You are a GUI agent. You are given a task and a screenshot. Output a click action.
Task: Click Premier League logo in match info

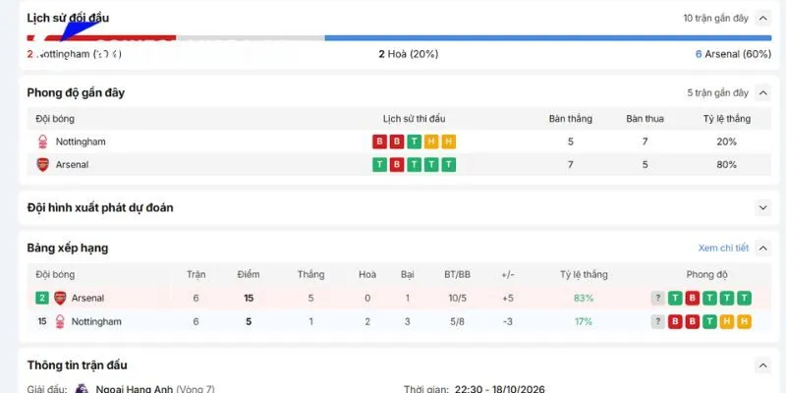pyautogui.click(x=82, y=389)
